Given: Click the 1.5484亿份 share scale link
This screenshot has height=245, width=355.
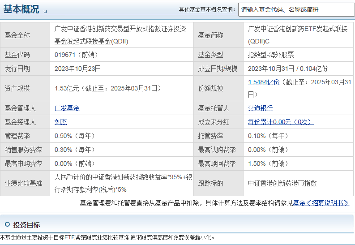Looking at the screenshot, I should (264, 82).
